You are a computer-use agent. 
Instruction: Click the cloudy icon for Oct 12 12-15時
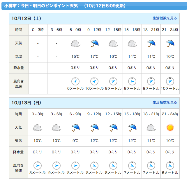(113, 43)
